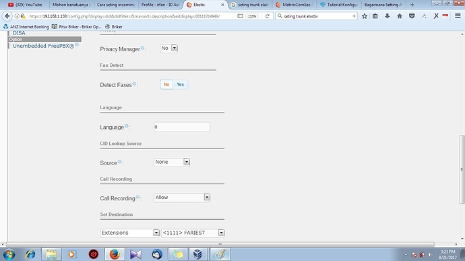Image resolution: width=465 pixels, height=261 pixels.
Task: Open Unembedded FreePBX link
Action: click(x=43, y=46)
